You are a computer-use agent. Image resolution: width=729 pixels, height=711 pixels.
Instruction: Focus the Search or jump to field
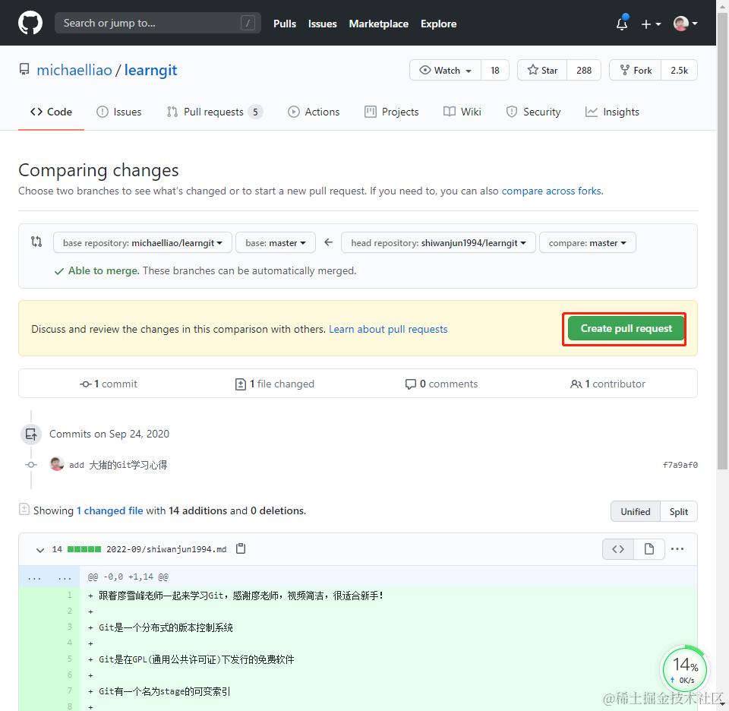click(x=158, y=23)
